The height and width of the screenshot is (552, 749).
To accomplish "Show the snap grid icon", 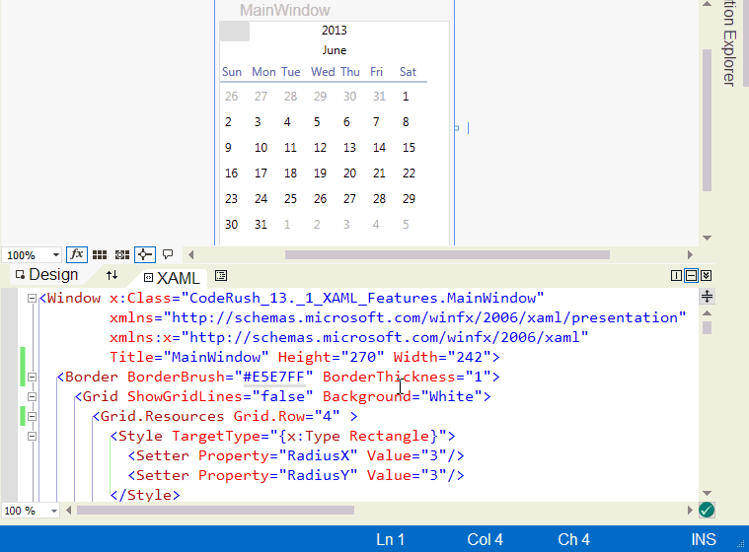I will click(100, 254).
